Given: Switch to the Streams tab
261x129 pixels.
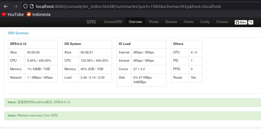Looking at the screenshot, I should coord(171,22).
